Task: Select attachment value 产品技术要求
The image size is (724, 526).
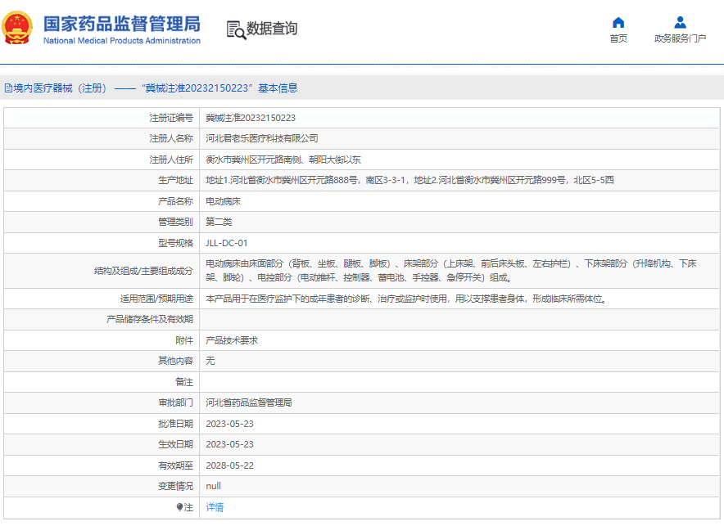Action: tap(232, 340)
